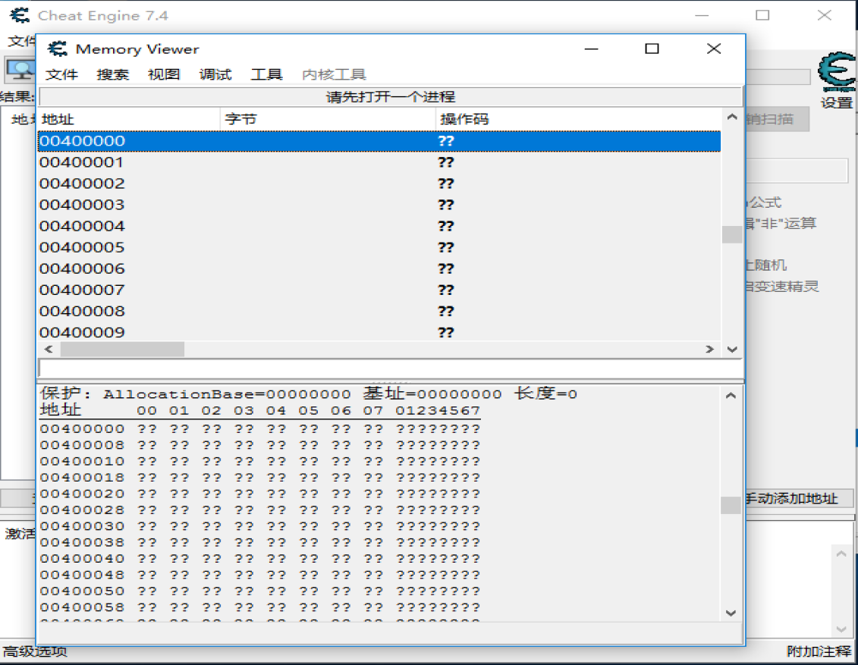Click hex dump row 00400008
Image resolution: width=858 pixels, height=665 pixels.
(x=260, y=445)
